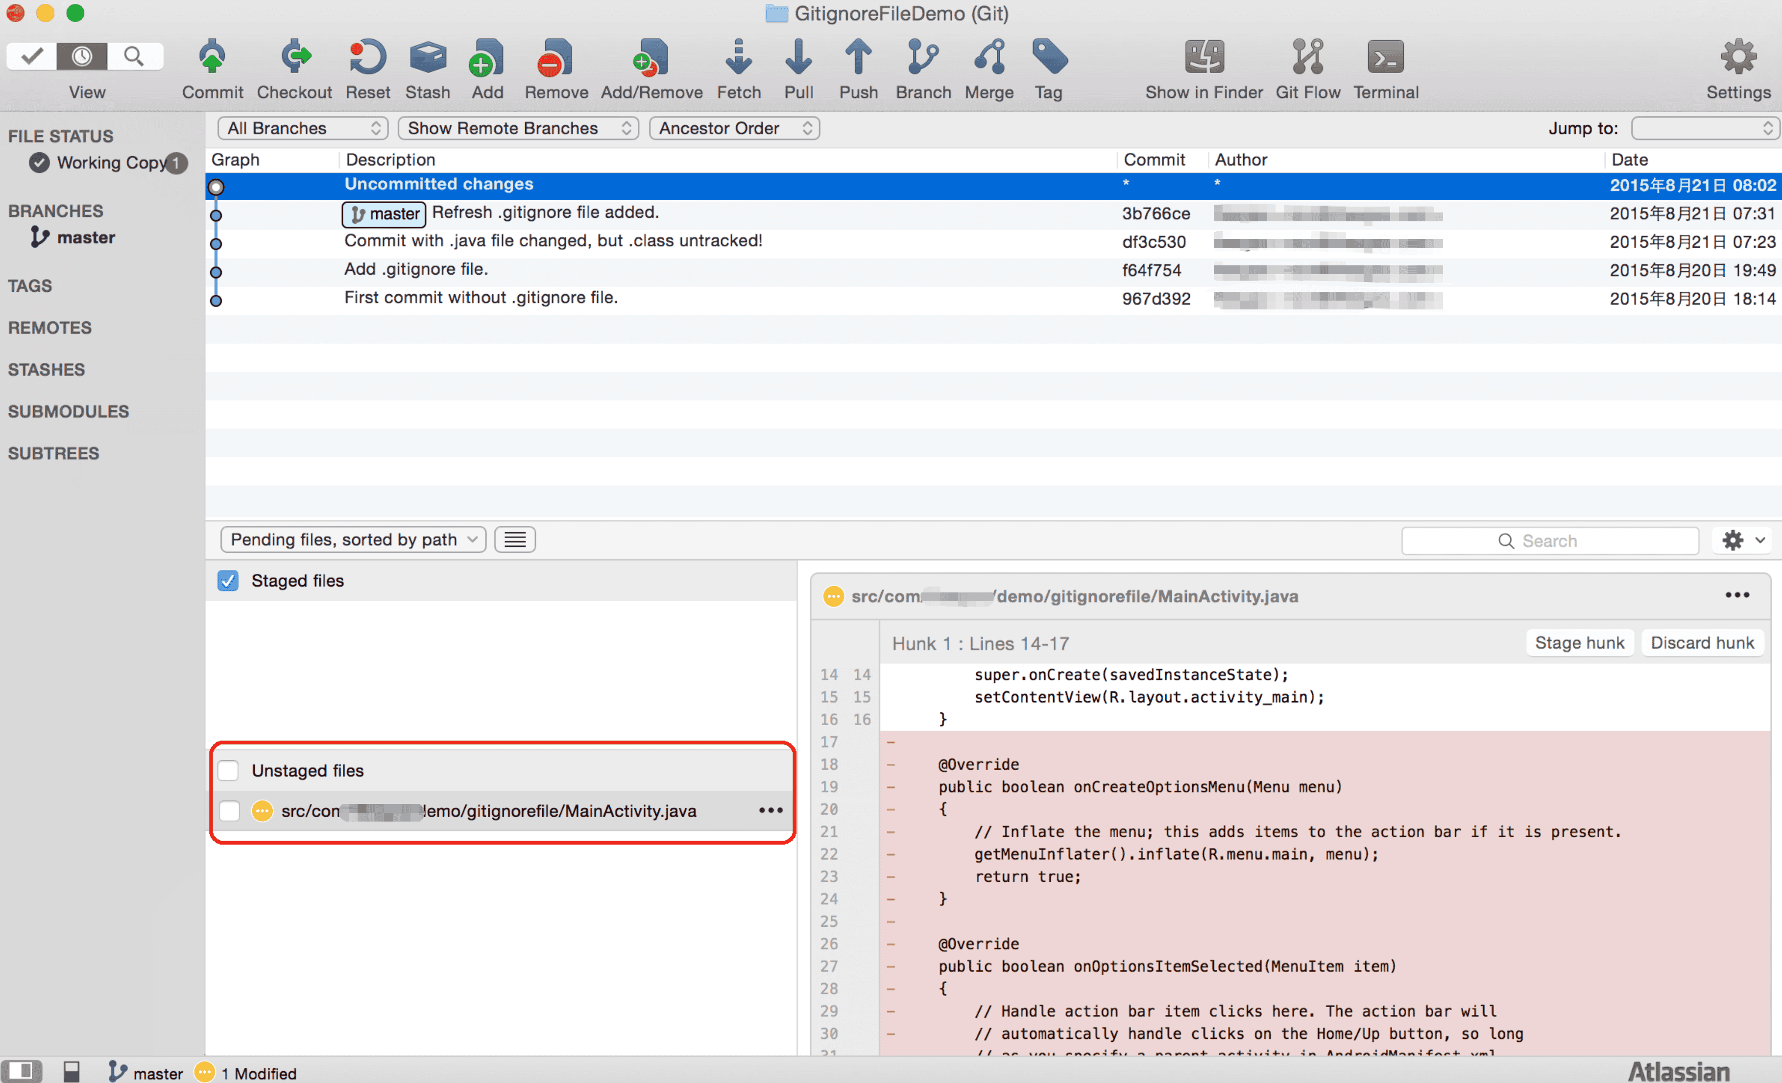Switch to log history clock view
This screenshot has height=1083, width=1782.
click(x=82, y=56)
